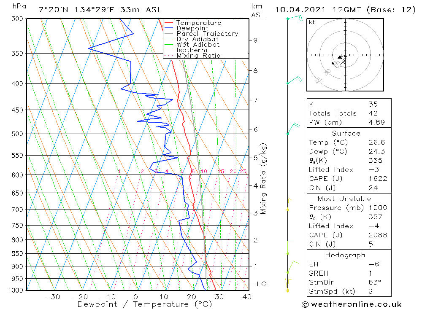Viewport: 422px width, 309px height.
Task: Click the LCL marker label
Action: coord(263,284)
